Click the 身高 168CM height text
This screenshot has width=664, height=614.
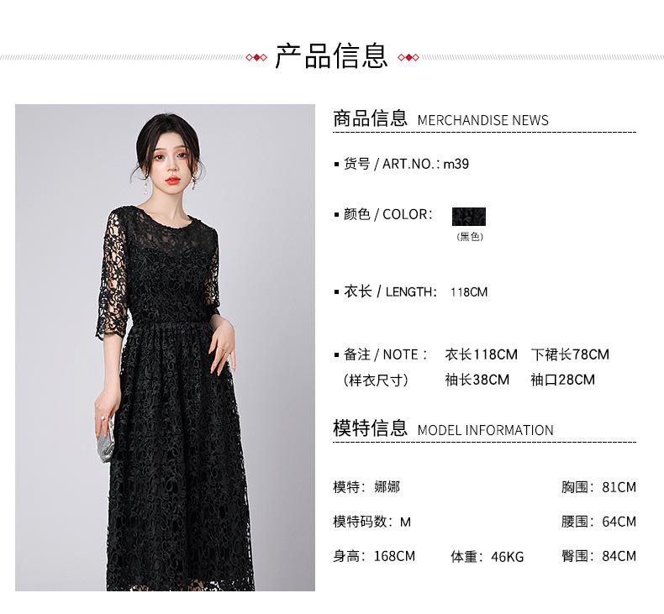pos(374,556)
